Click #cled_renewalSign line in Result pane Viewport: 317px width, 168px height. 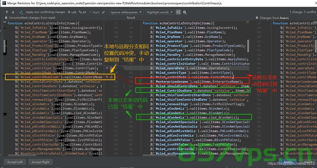(197, 104)
